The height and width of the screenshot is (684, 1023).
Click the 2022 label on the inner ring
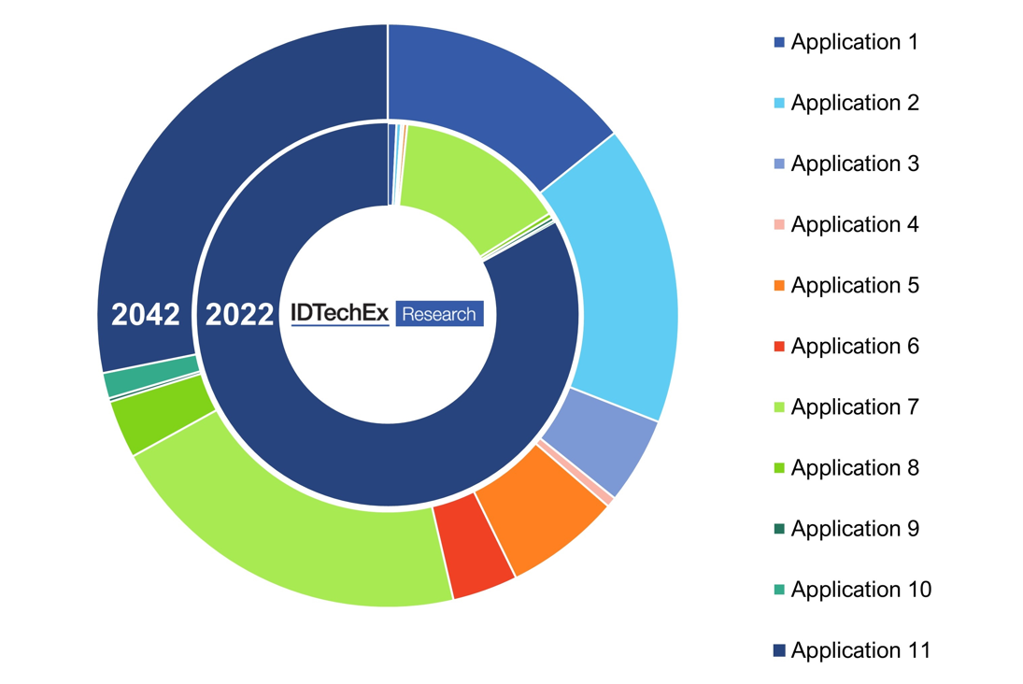pyautogui.click(x=241, y=315)
